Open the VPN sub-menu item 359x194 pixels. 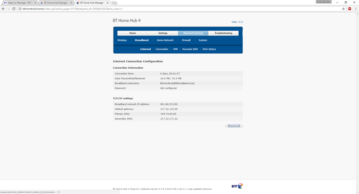175,49
